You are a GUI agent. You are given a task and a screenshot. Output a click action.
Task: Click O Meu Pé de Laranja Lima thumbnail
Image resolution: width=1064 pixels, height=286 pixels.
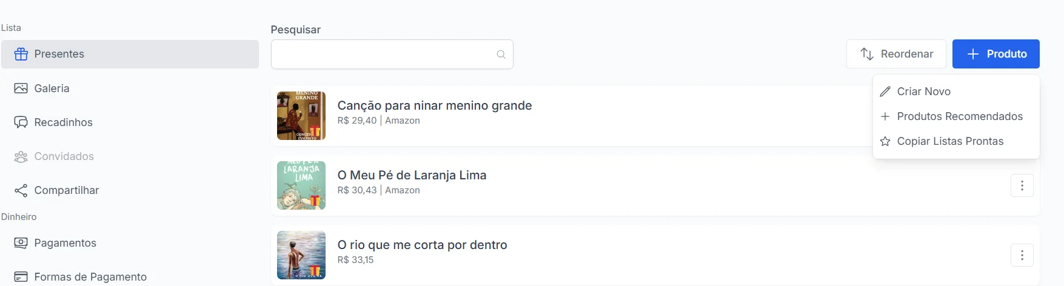pyautogui.click(x=301, y=185)
